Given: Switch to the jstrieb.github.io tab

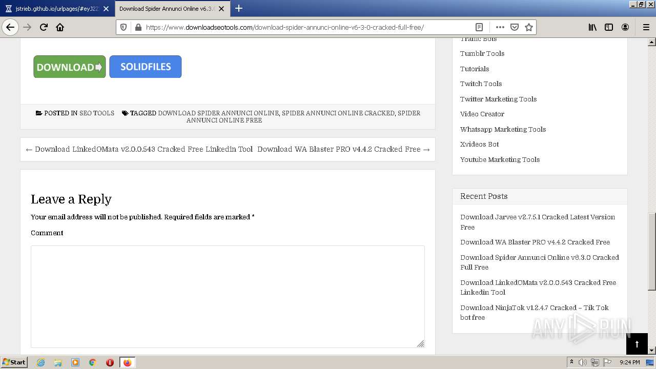Looking at the screenshot, I should [x=57, y=9].
